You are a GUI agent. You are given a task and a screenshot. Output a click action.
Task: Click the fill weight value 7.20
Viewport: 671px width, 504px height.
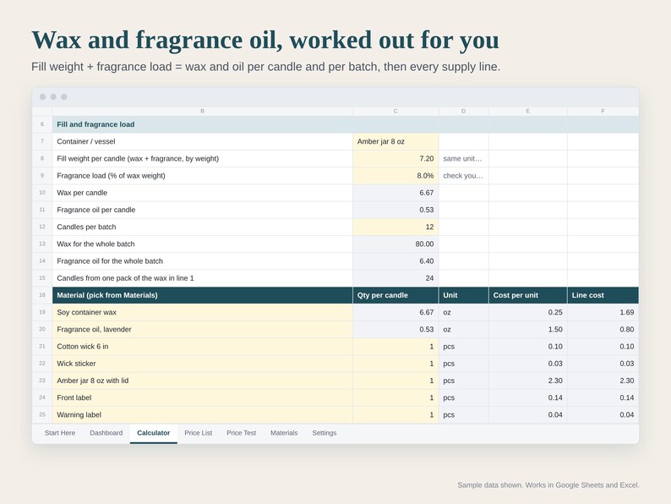[x=396, y=158]
